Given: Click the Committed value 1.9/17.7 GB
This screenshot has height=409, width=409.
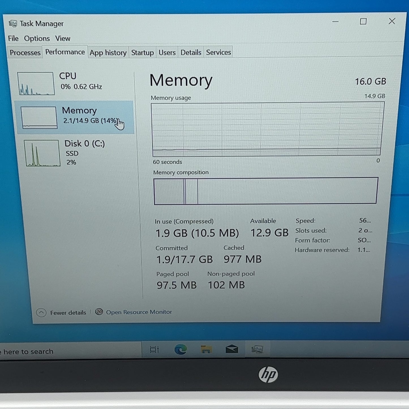Looking at the screenshot, I should pyautogui.click(x=185, y=260).
